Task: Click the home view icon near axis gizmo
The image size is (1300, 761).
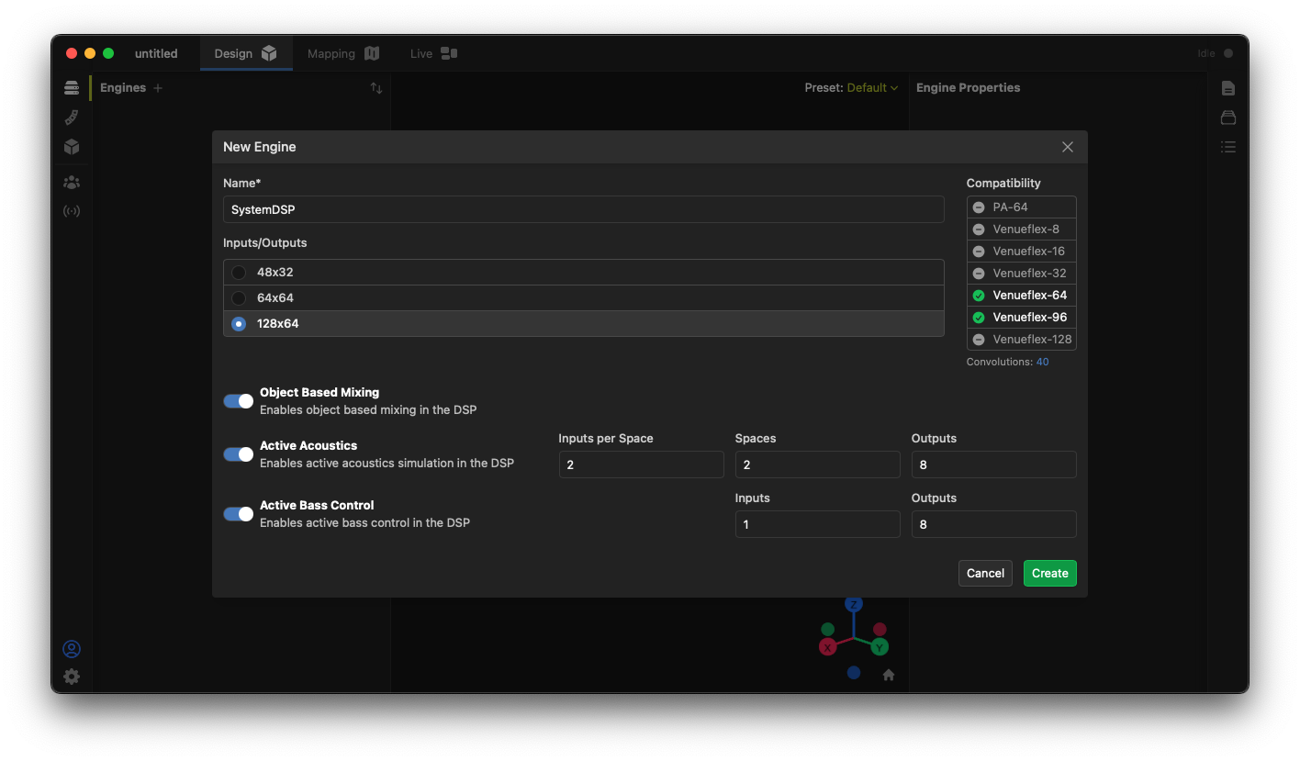Action: tap(888, 675)
